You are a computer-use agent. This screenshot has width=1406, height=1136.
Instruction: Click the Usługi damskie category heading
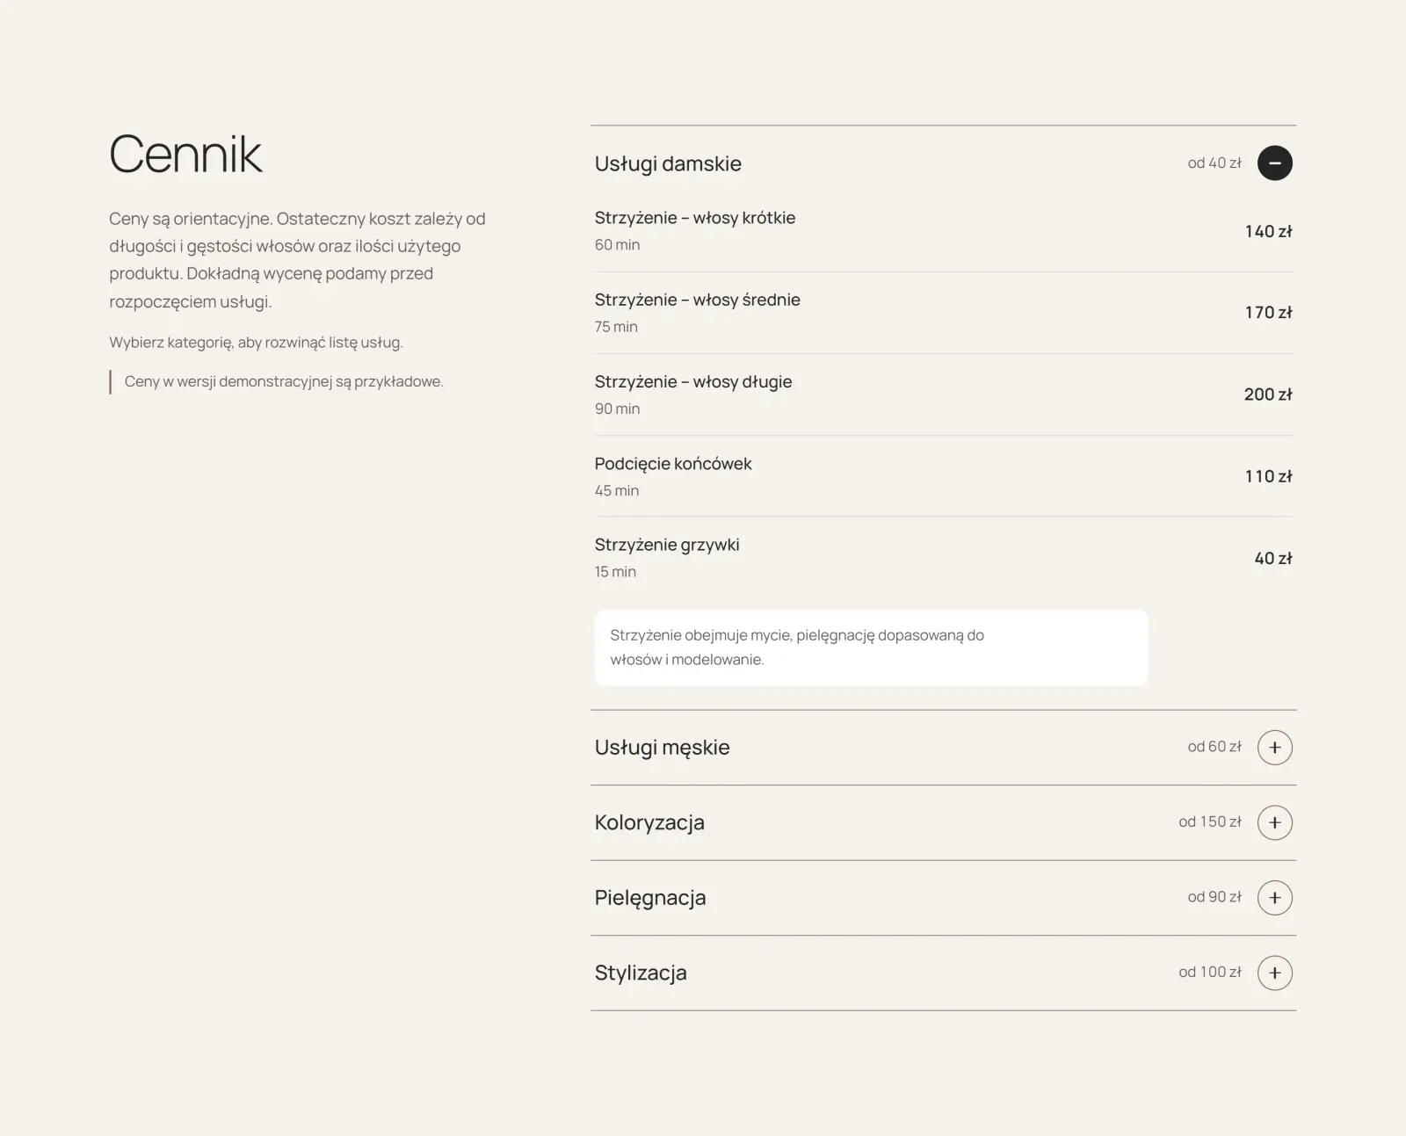tap(668, 163)
